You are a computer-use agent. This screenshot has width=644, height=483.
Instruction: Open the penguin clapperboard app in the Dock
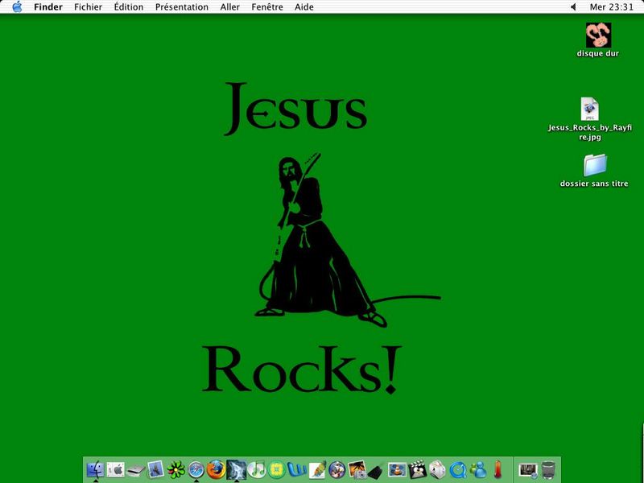[417, 469]
